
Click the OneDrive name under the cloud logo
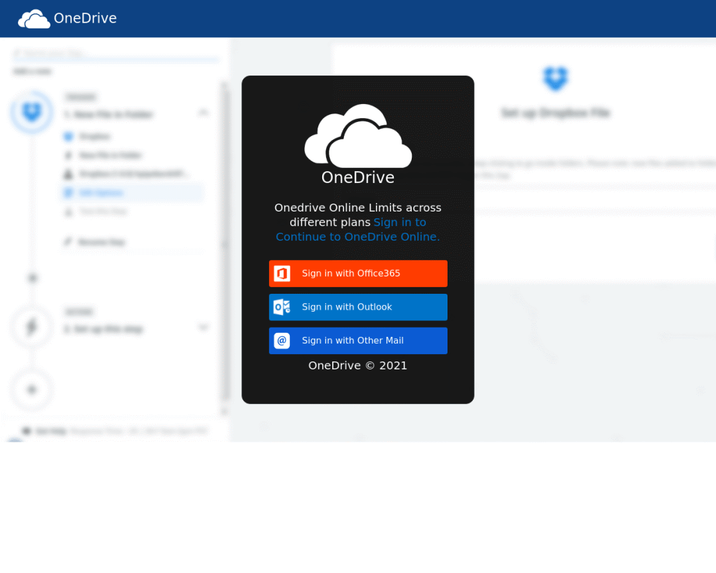click(x=357, y=177)
